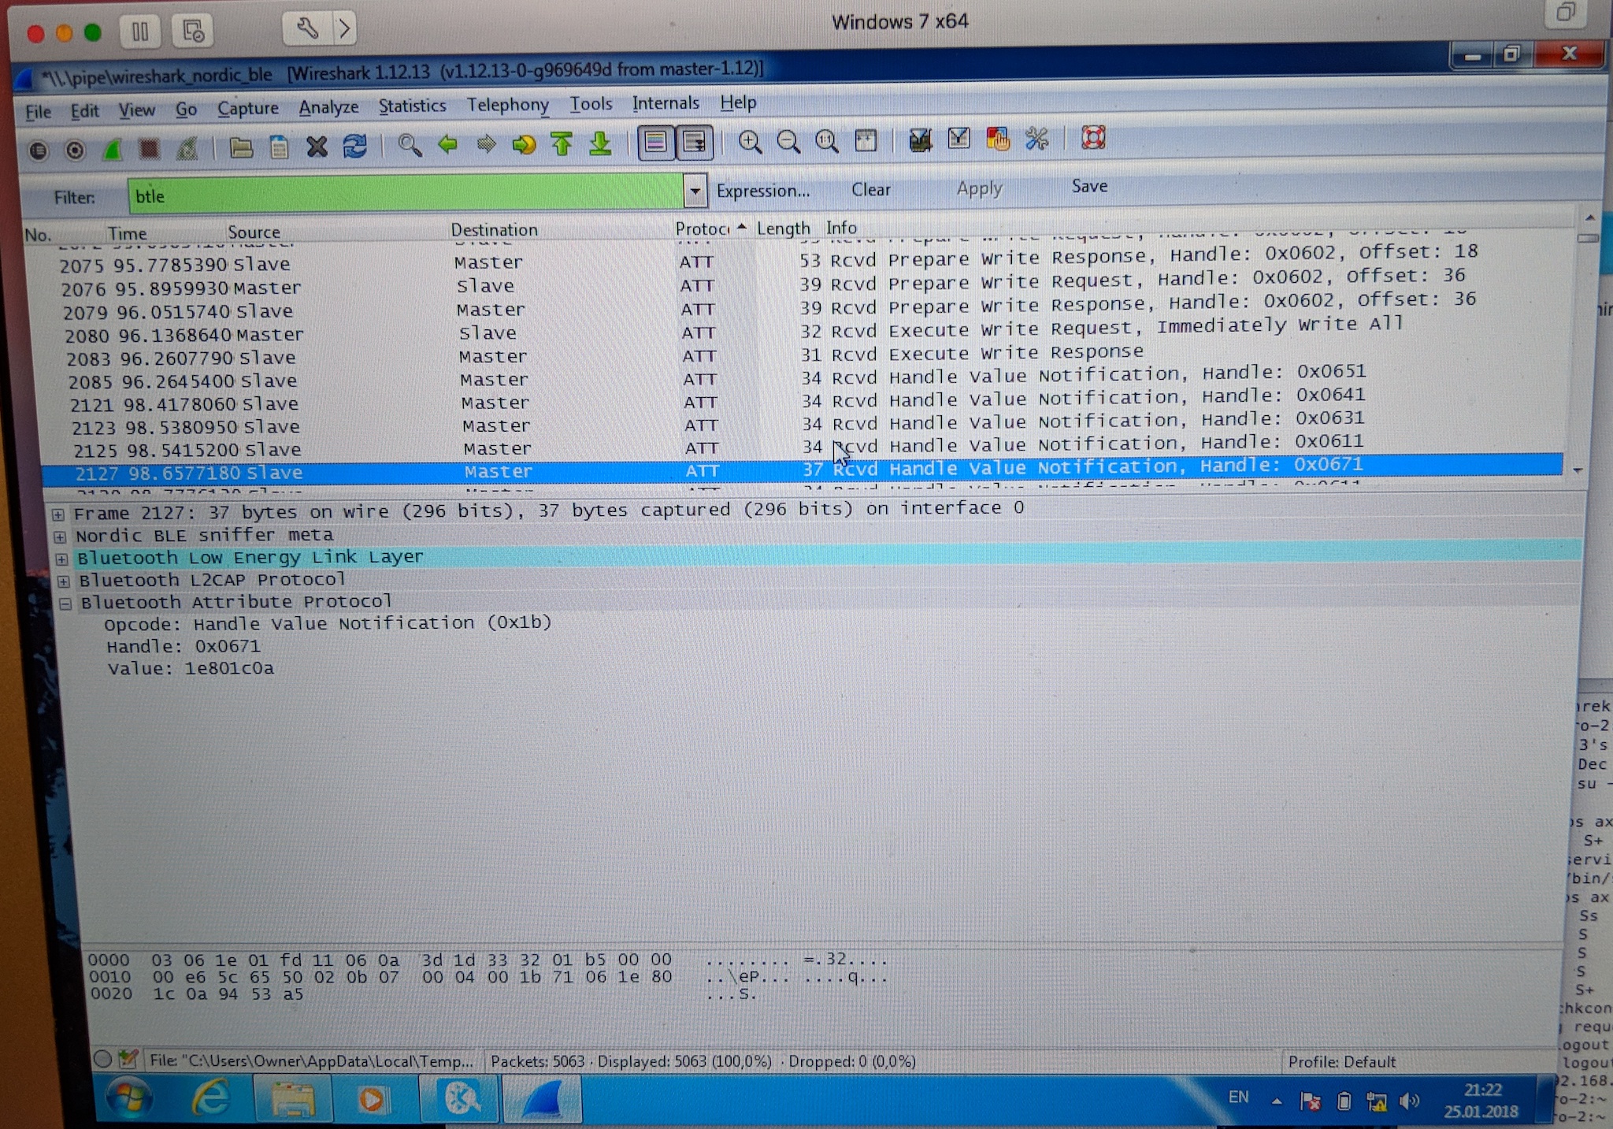This screenshot has width=1613, height=1129.
Task: Clear the display filter
Action: coord(870,189)
